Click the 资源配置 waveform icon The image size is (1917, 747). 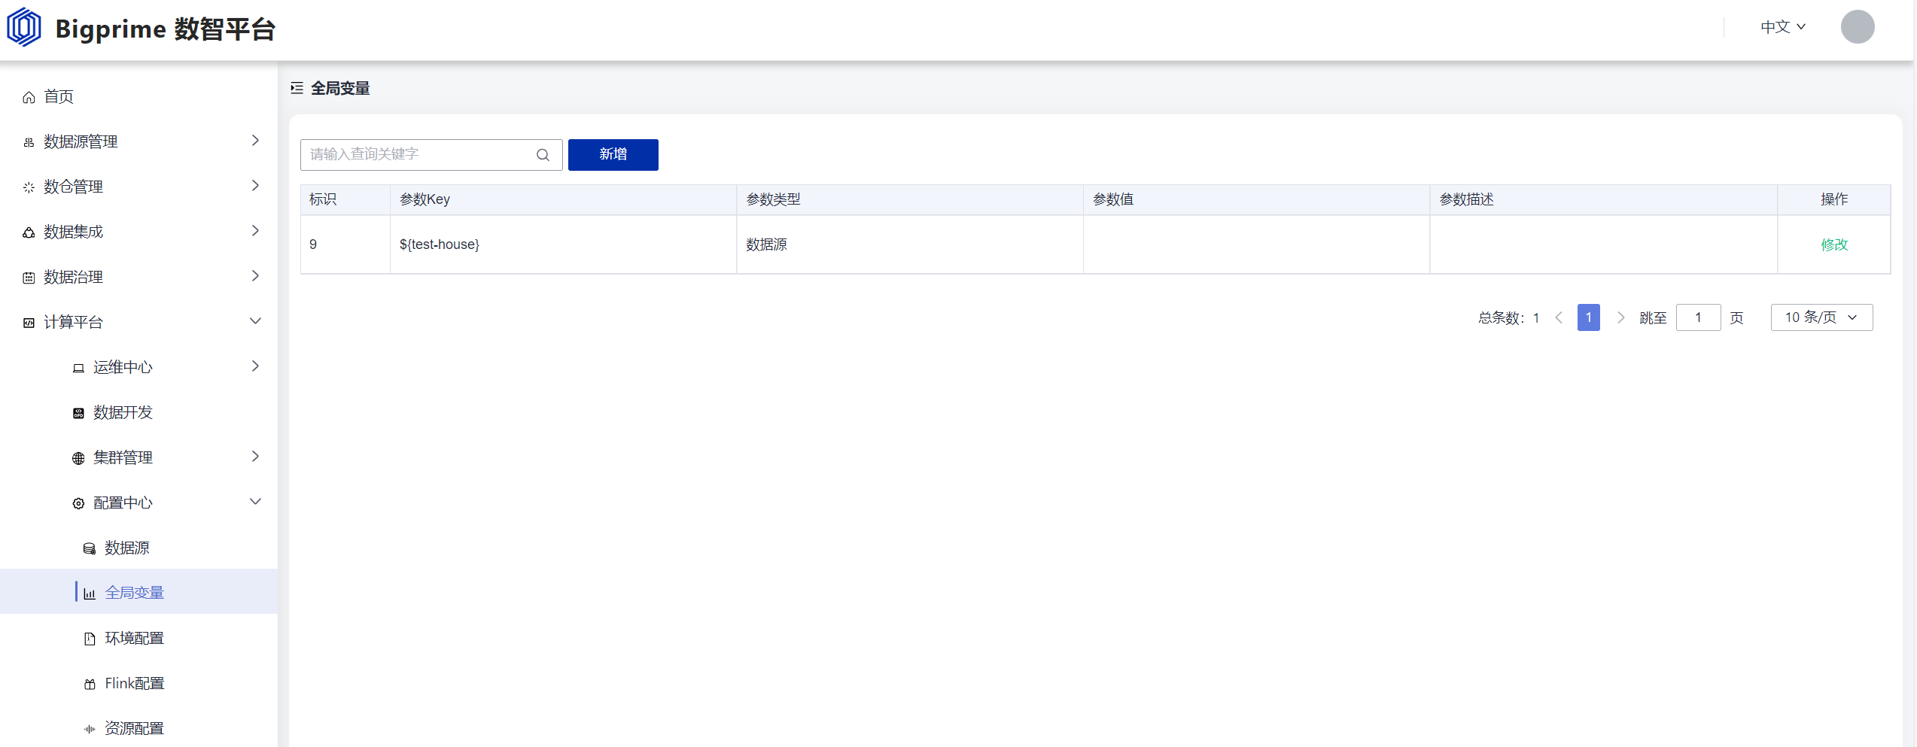click(90, 729)
